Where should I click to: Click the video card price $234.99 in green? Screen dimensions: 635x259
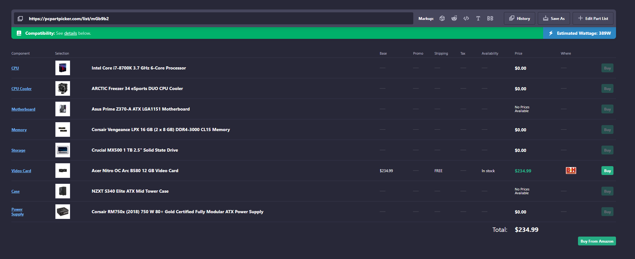pyautogui.click(x=523, y=171)
